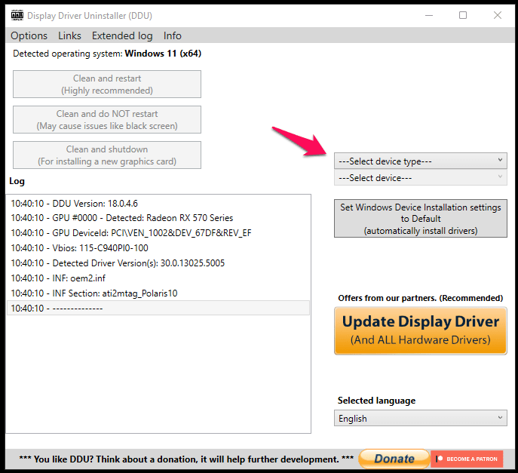Maximize the DDU window
Image resolution: width=518 pixels, height=473 pixels.
tap(463, 15)
